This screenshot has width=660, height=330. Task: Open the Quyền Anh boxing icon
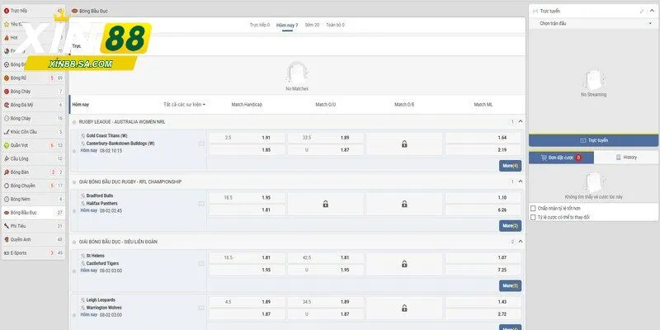(6, 239)
